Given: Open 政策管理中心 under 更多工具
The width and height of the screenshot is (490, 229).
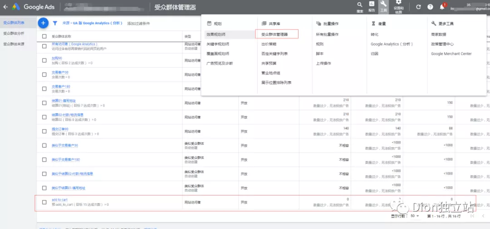Looking at the screenshot, I should pos(442,44).
